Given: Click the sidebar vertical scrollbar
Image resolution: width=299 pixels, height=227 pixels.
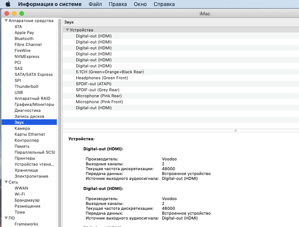Looking at the screenshot, I should pos(60,122).
